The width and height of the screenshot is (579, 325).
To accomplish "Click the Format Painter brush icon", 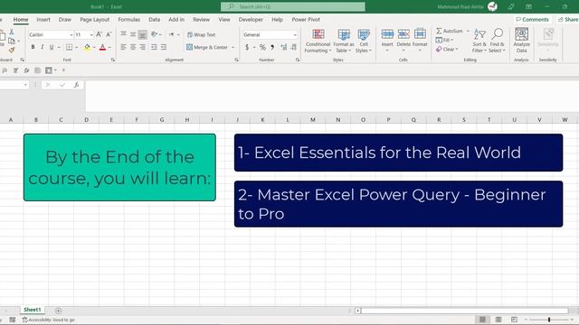I will click(12, 50).
